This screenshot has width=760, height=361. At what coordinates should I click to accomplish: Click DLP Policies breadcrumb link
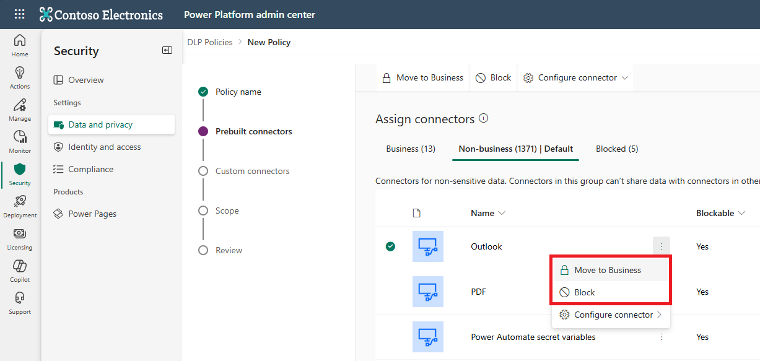[210, 42]
